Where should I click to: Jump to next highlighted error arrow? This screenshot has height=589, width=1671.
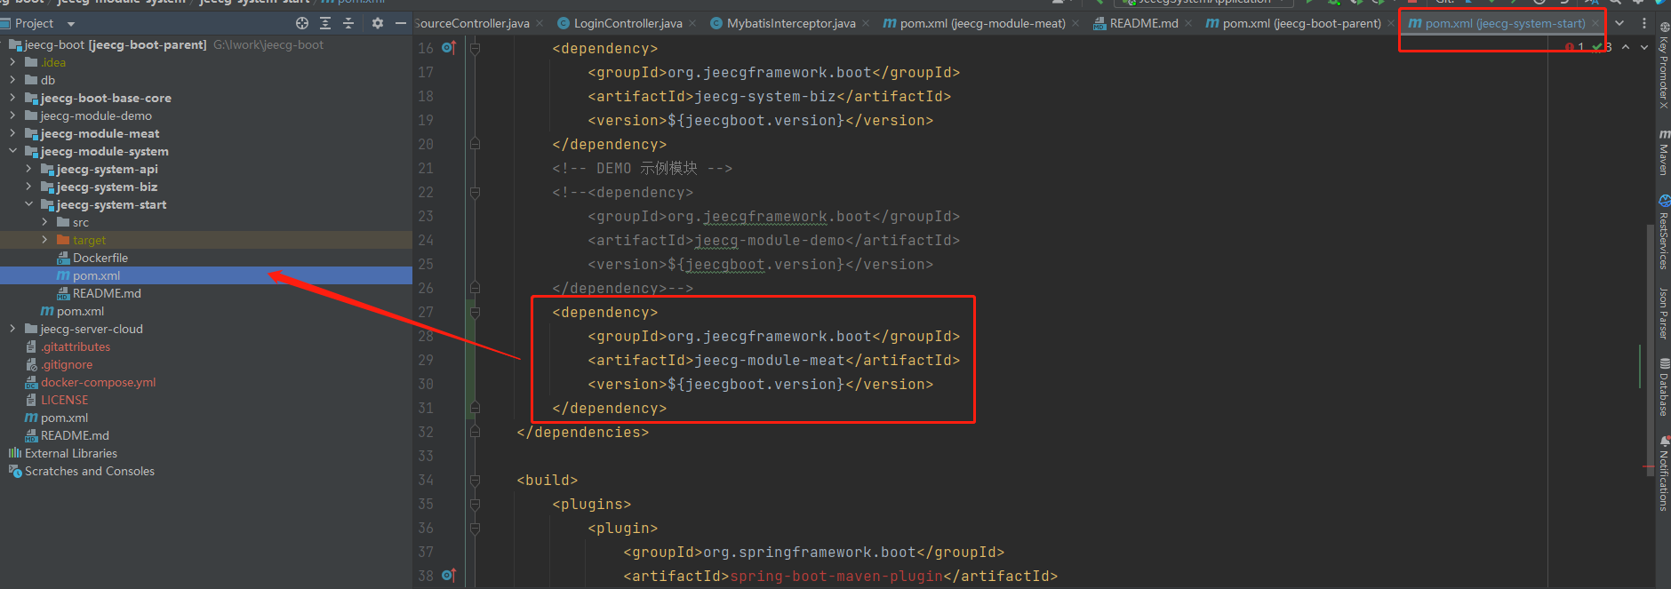click(x=1643, y=46)
